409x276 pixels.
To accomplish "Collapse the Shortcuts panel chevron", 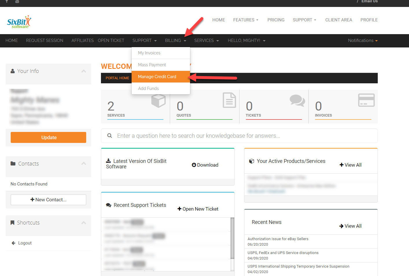I will (84, 222).
